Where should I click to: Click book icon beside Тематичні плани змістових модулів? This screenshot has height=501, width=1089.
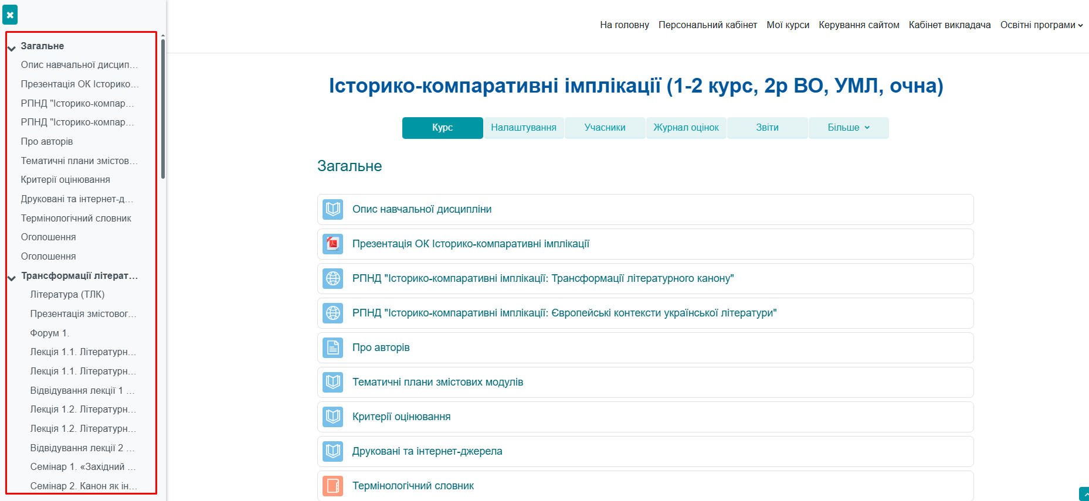(333, 382)
